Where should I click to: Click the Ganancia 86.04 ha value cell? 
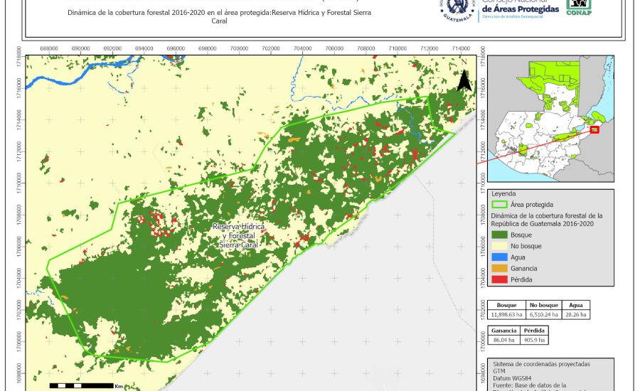click(x=504, y=340)
